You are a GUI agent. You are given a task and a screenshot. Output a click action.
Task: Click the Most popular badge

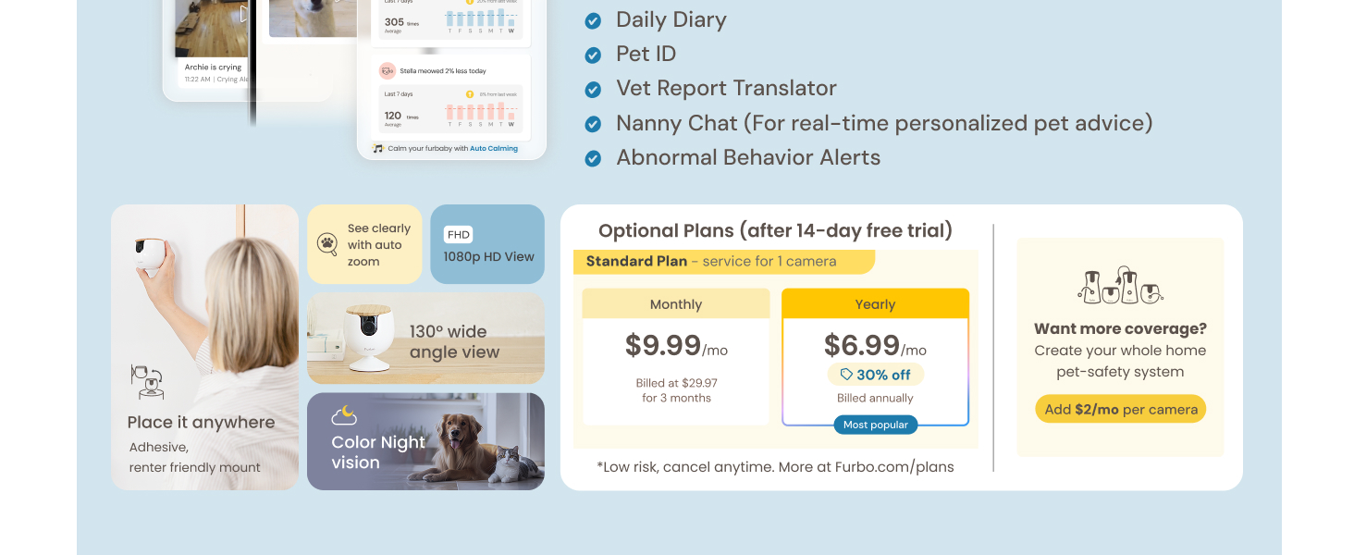point(875,425)
